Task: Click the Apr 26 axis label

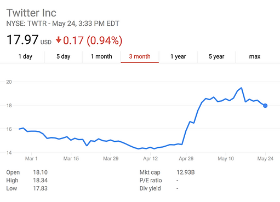Action: [x=186, y=159]
